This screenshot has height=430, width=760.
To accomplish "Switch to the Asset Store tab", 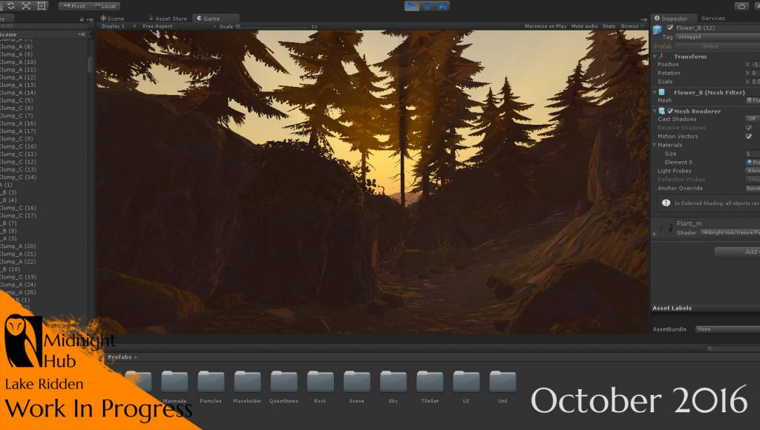I will [x=168, y=19].
